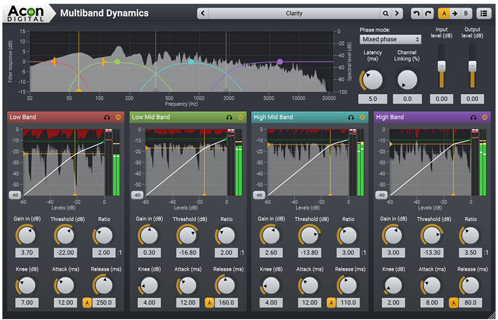Screen dimensions: 498x320
Task: Click the -60 range button in Low Band graph
Action: pos(14,194)
